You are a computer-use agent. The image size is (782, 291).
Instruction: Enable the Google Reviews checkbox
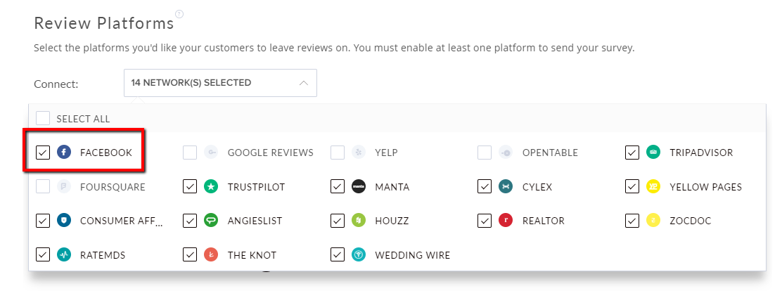pyautogui.click(x=190, y=153)
